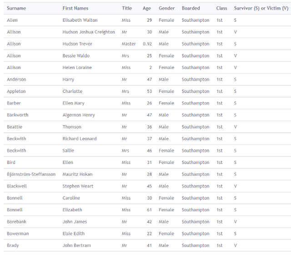Click the name Algernon Henry
This screenshot has height=255, width=291.
[79, 115]
